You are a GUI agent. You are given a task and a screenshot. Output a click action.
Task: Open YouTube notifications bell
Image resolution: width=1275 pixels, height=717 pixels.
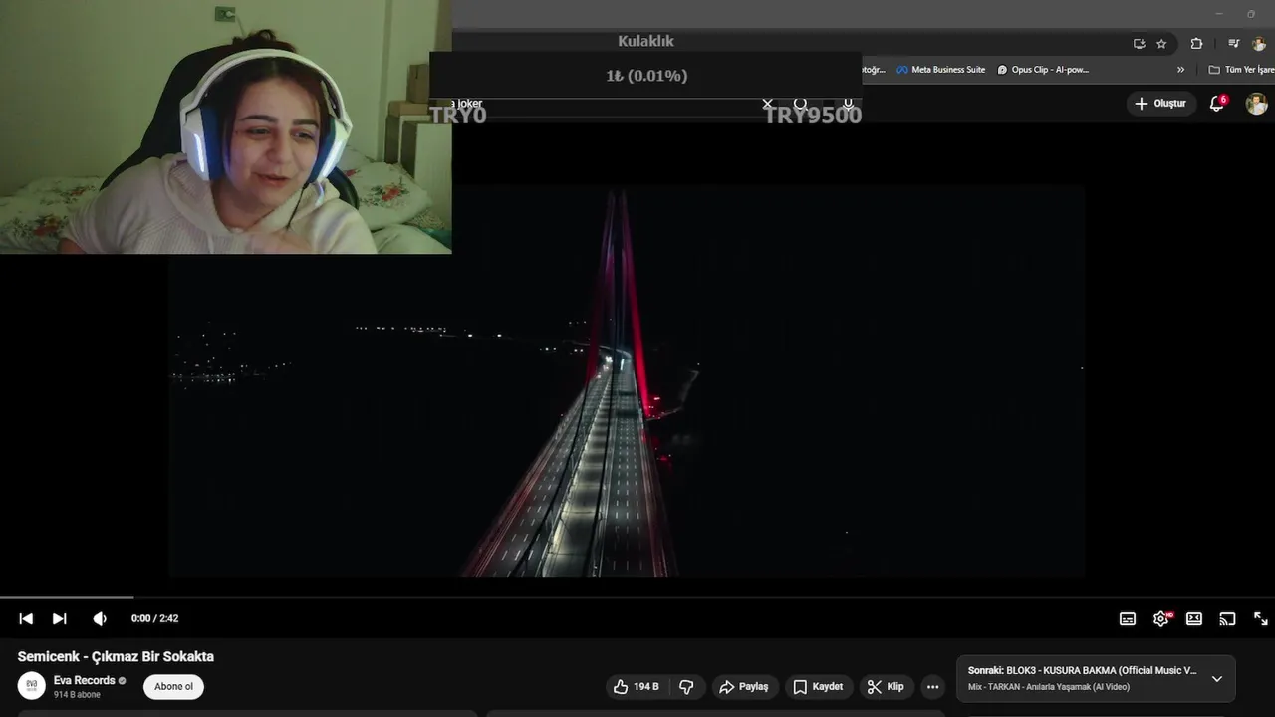[x=1216, y=103]
